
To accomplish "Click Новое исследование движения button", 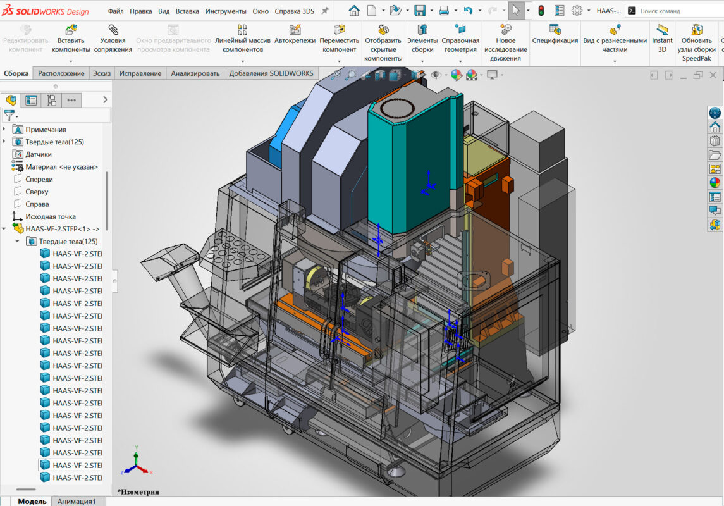I will coord(505,40).
